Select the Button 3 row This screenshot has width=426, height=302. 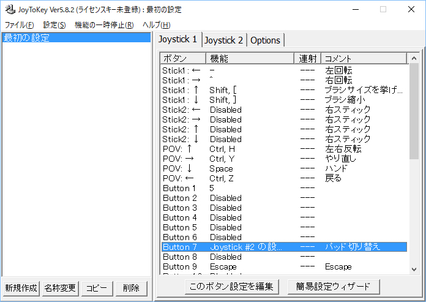284,208
